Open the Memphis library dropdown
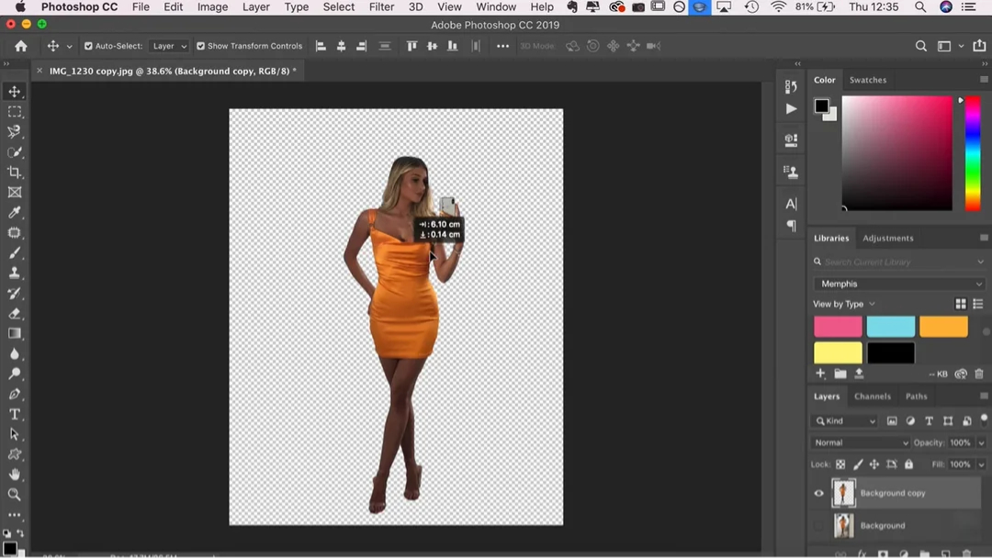Screen dimensions: 992x558 898,284
